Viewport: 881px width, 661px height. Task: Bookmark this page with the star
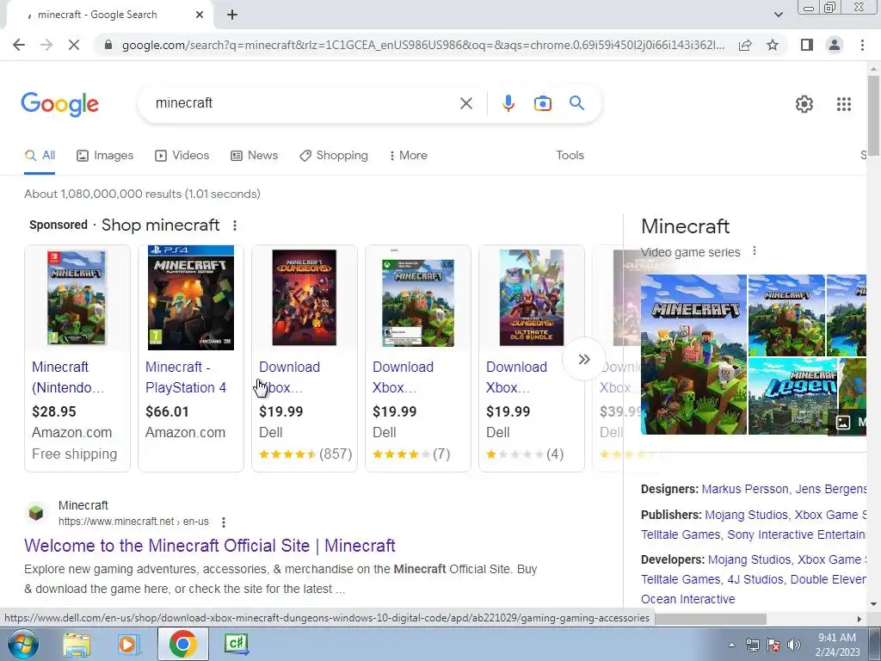click(x=773, y=45)
